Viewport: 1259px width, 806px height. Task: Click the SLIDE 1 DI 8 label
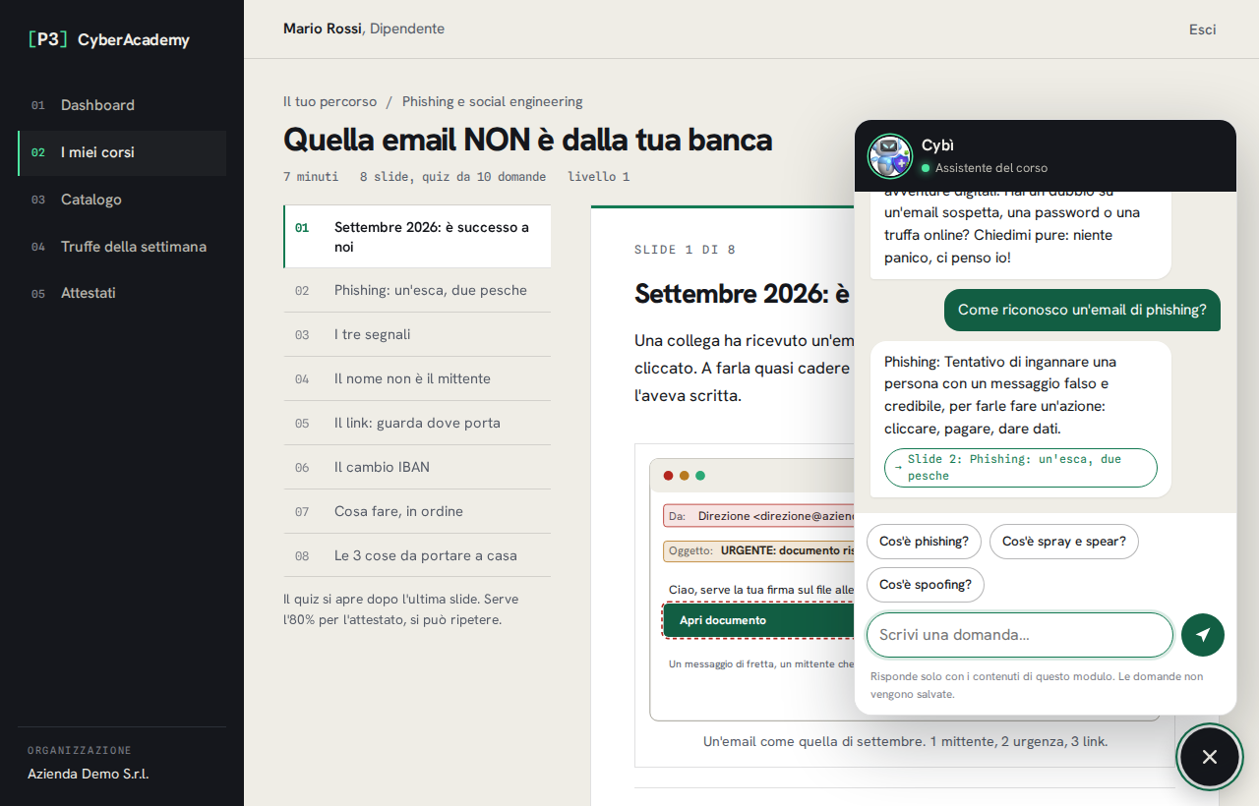[686, 250]
